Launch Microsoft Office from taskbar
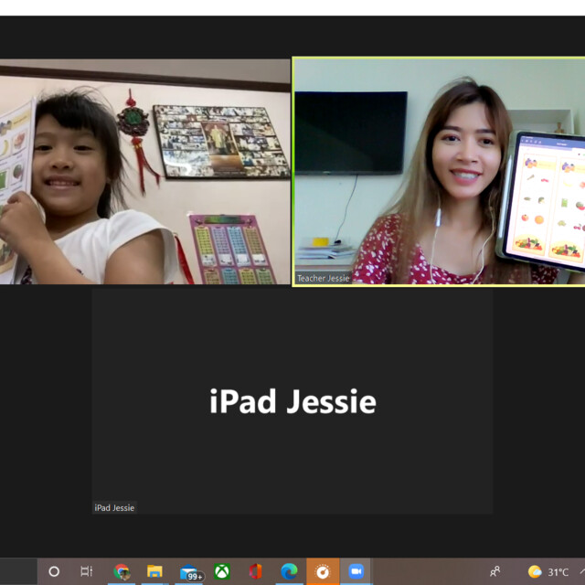 pyautogui.click(x=256, y=571)
